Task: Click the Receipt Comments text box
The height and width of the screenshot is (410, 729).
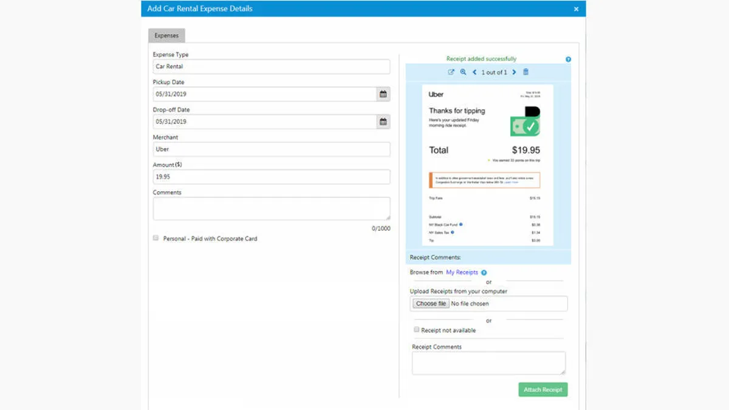Action: 488,363
